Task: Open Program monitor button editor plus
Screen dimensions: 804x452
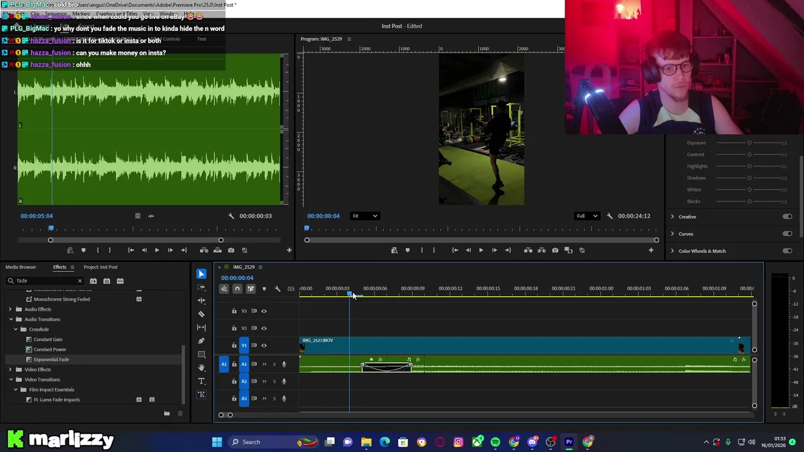Action: click(x=651, y=250)
